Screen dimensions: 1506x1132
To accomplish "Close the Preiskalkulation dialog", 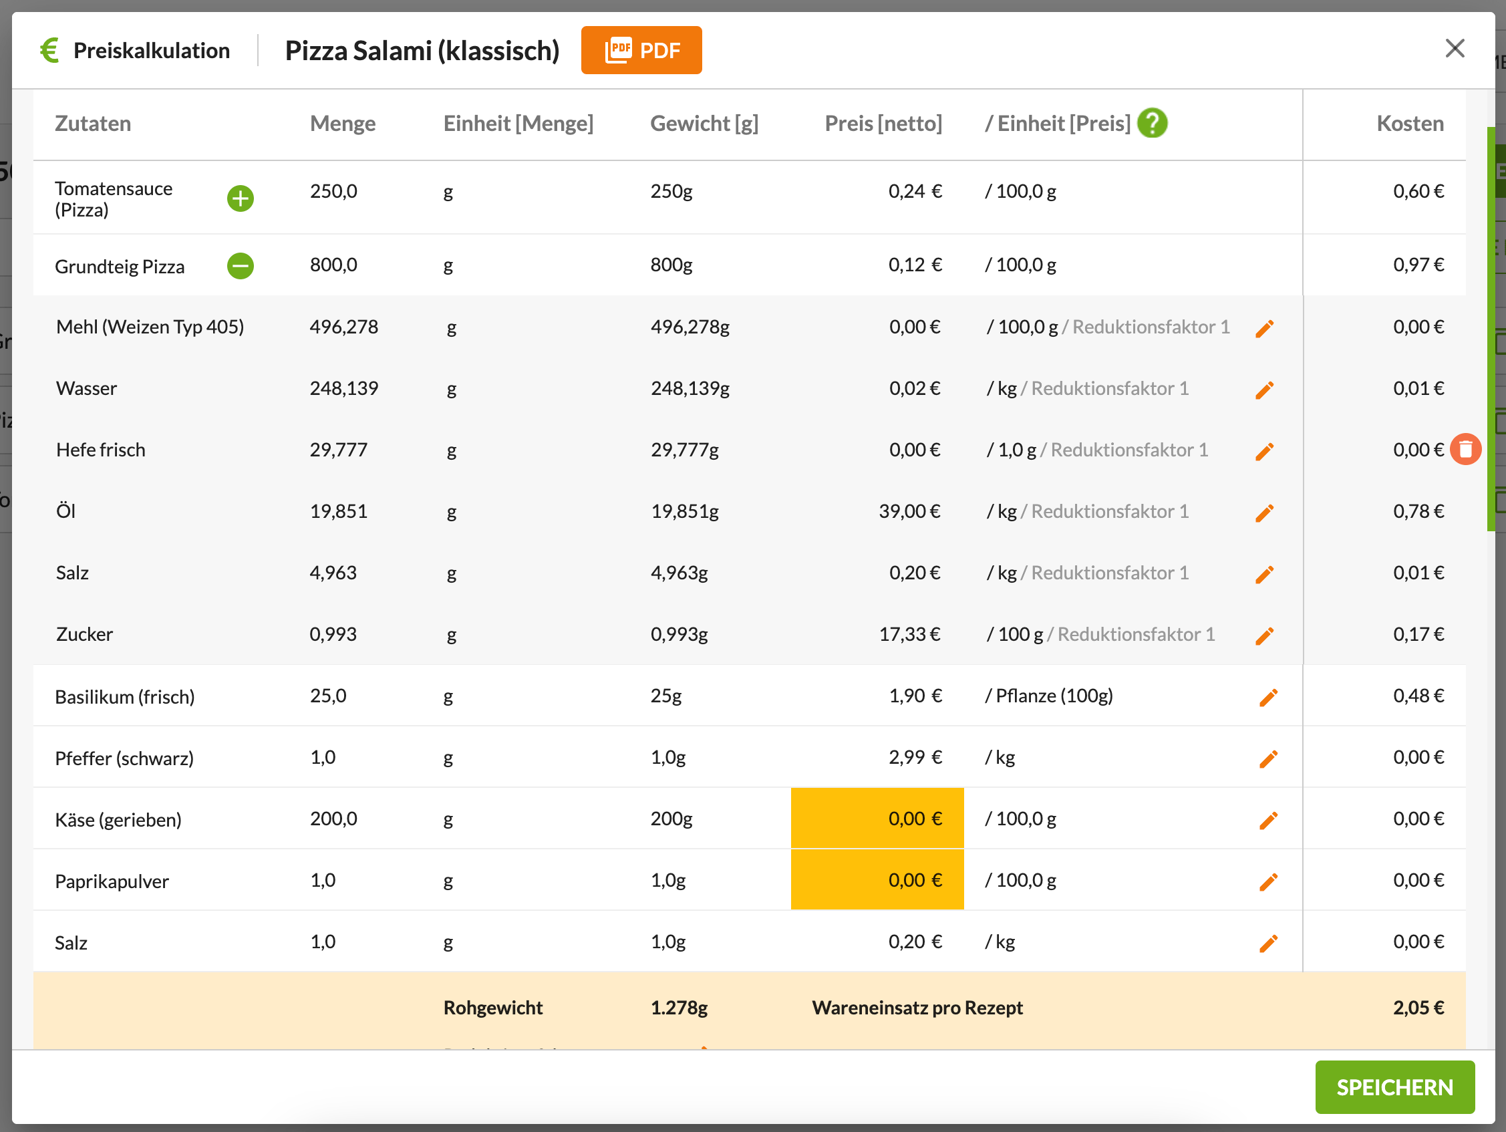I will coord(1455,48).
